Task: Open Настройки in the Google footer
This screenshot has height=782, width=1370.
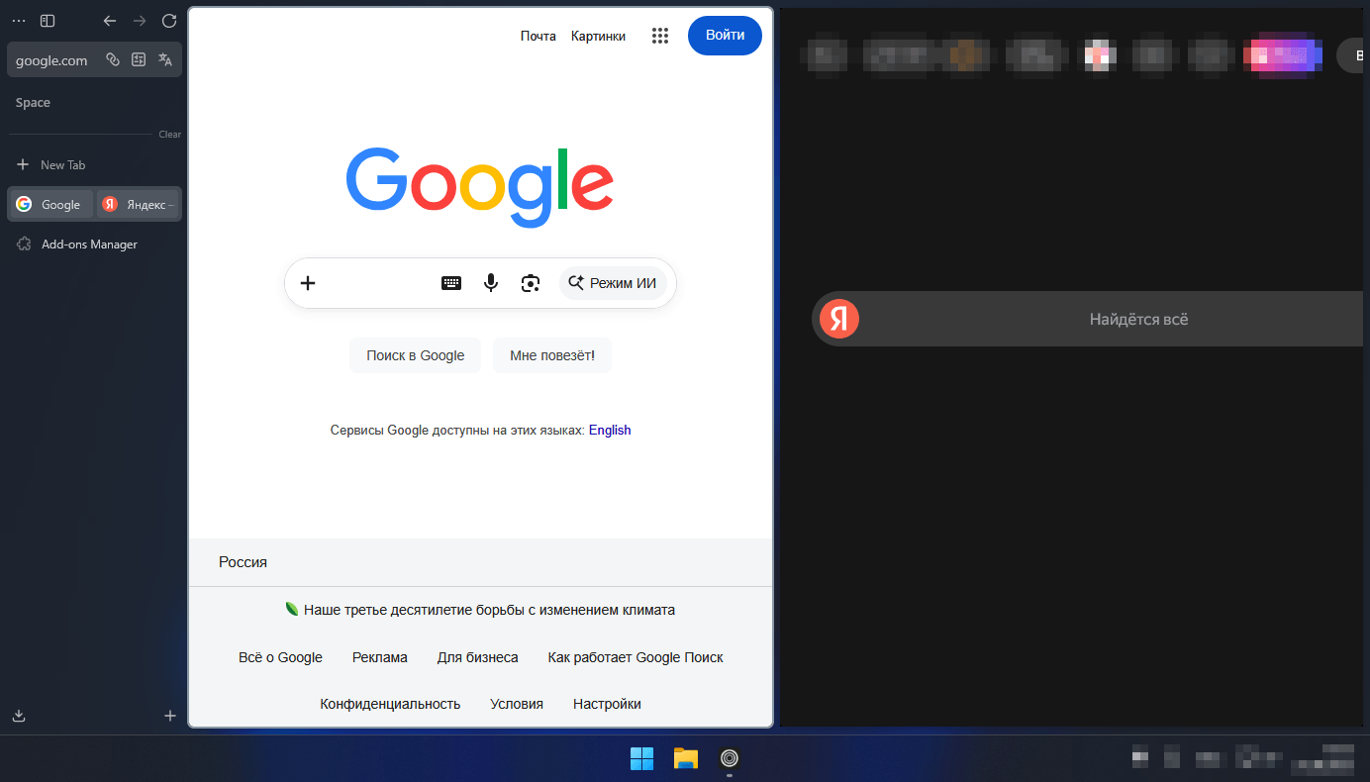Action: tap(607, 704)
